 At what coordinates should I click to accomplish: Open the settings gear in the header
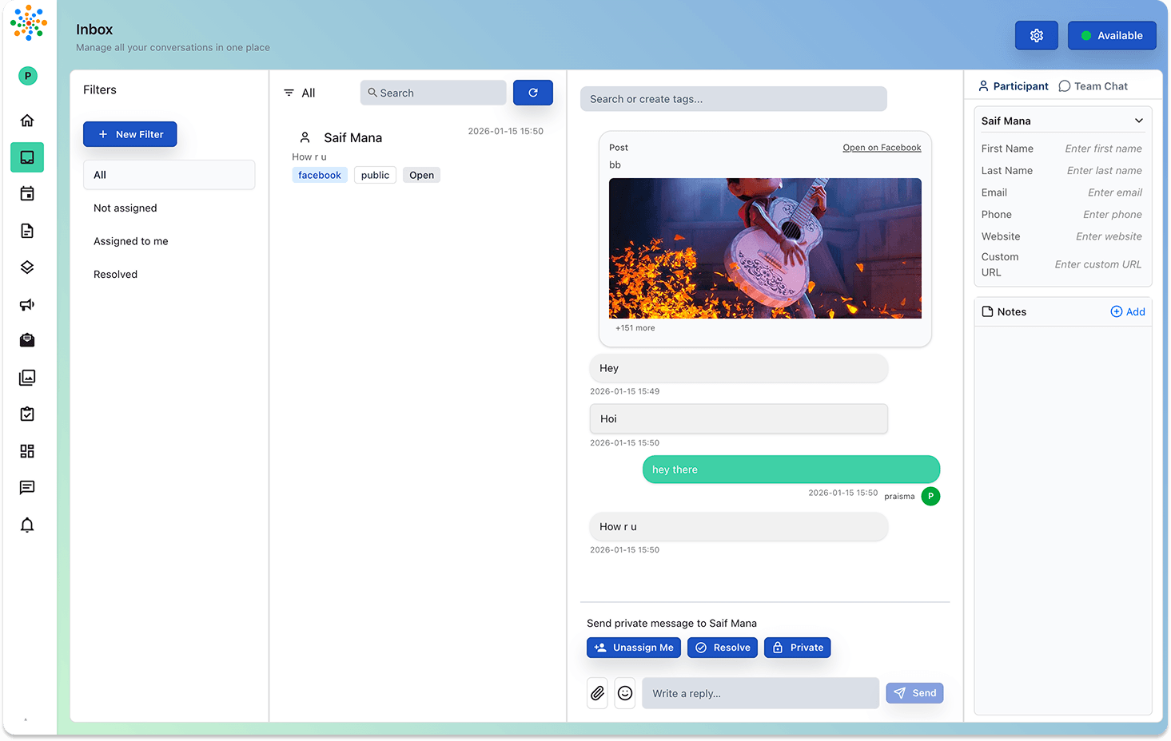click(1036, 35)
